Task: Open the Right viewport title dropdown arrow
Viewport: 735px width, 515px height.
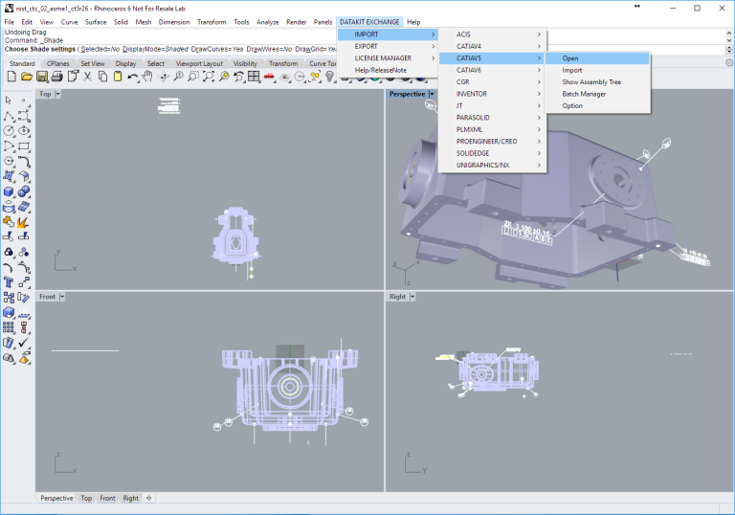Action: (x=412, y=297)
